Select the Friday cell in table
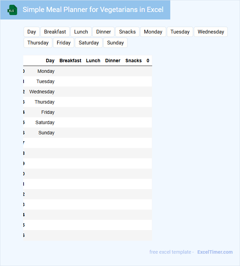240x266 pixels. [48, 112]
